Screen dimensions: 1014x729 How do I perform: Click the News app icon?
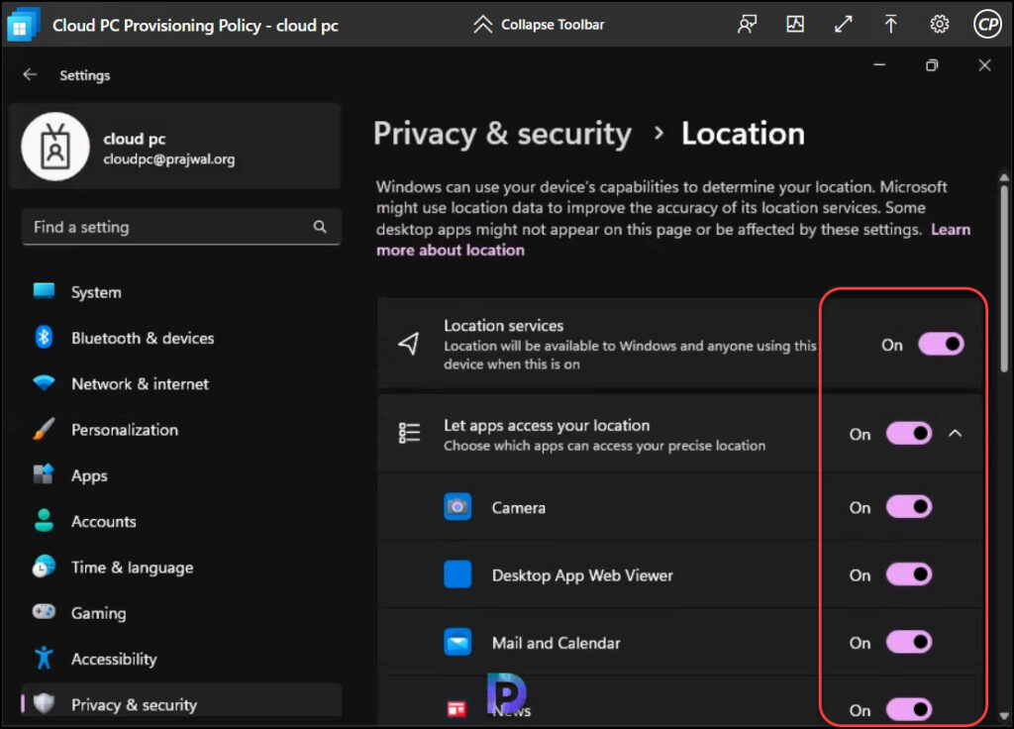pyautogui.click(x=457, y=709)
